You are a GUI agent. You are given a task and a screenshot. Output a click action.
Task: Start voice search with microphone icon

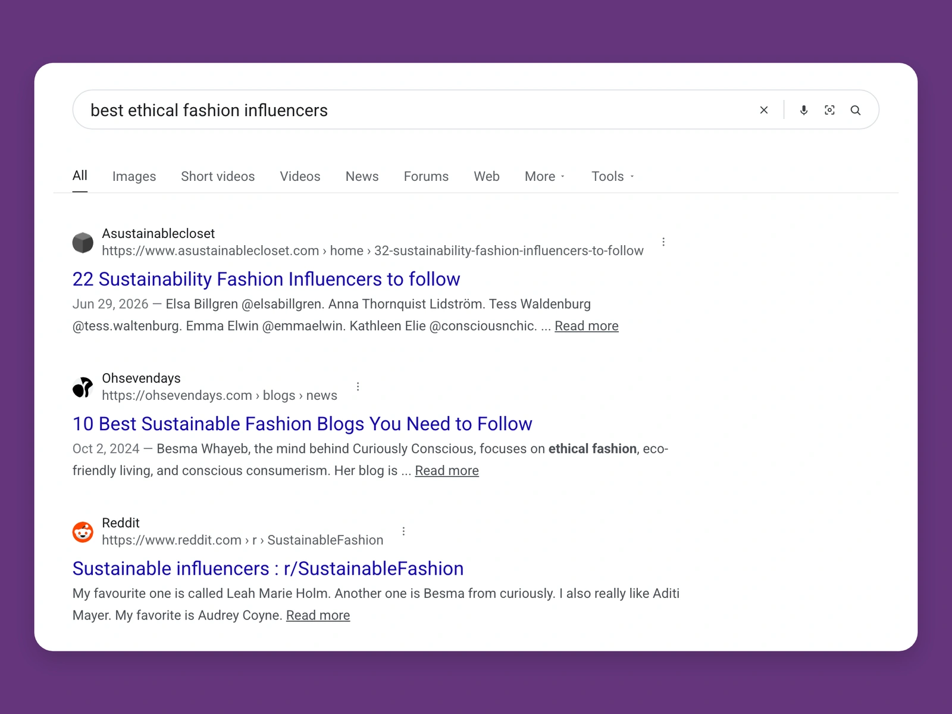(804, 110)
